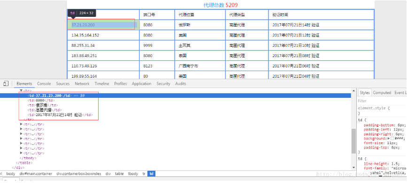
Task: Select the tbody breadcrumb
Action: (x=133, y=174)
